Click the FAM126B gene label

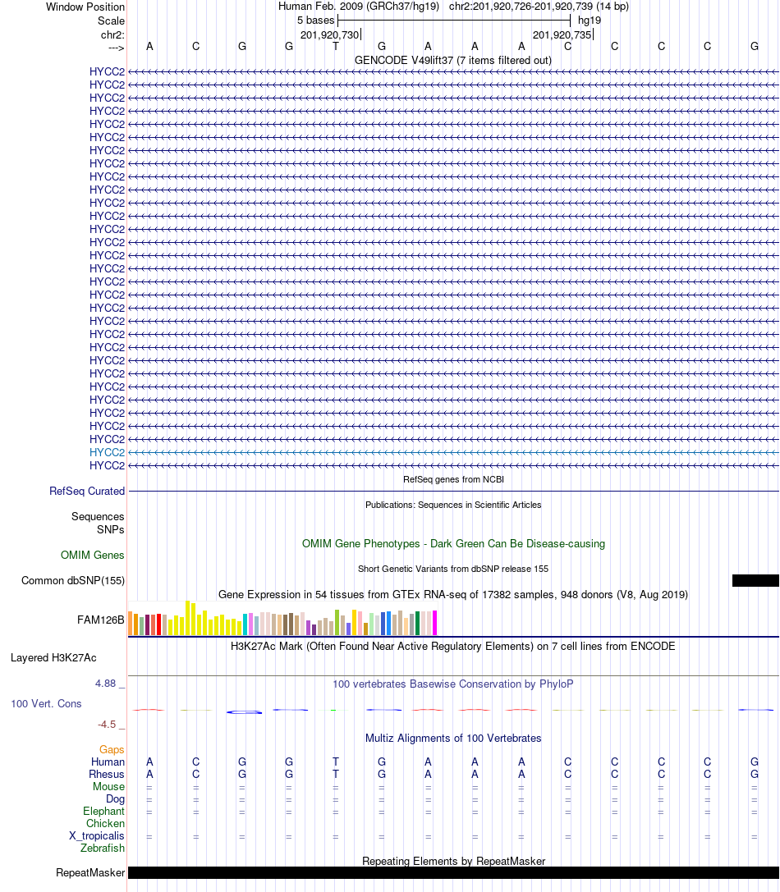pyautogui.click(x=101, y=620)
